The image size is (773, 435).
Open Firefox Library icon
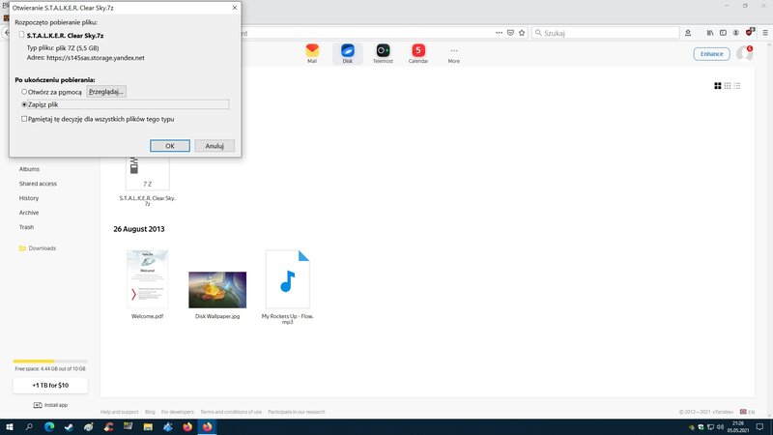(710, 33)
